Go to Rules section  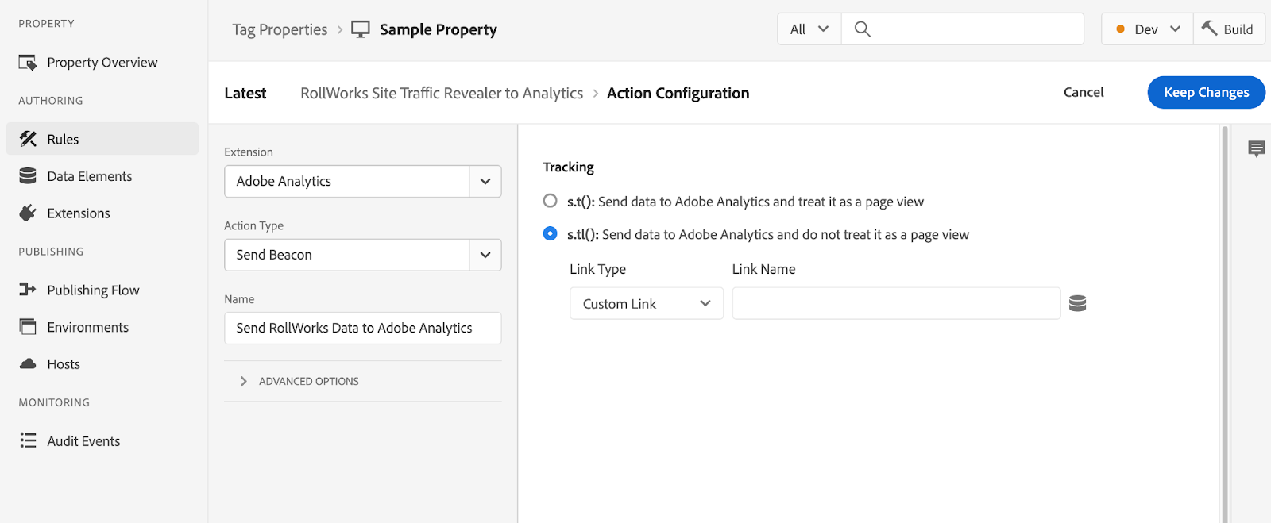point(102,139)
